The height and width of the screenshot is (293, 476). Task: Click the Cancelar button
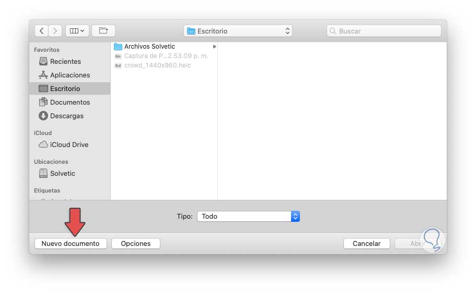click(x=366, y=243)
